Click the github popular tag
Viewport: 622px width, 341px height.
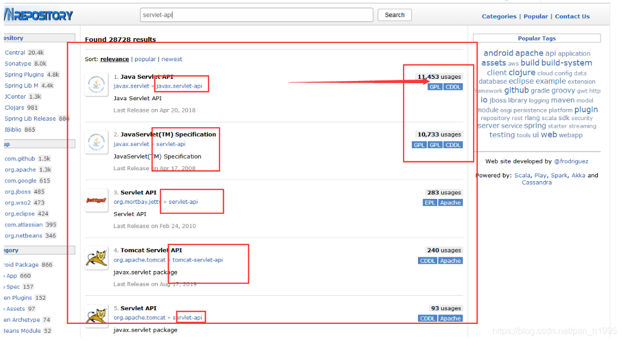(517, 90)
